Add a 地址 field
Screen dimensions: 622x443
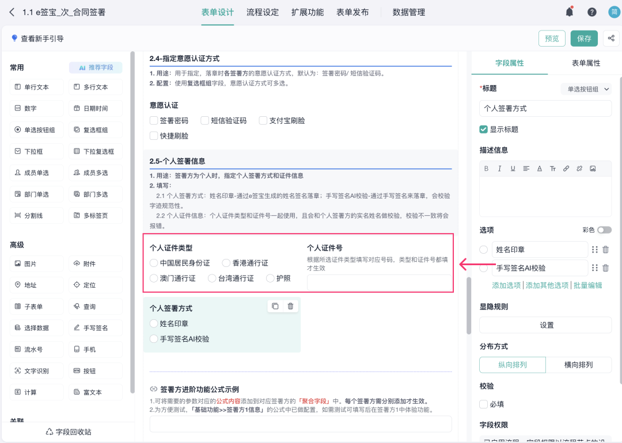(x=36, y=285)
